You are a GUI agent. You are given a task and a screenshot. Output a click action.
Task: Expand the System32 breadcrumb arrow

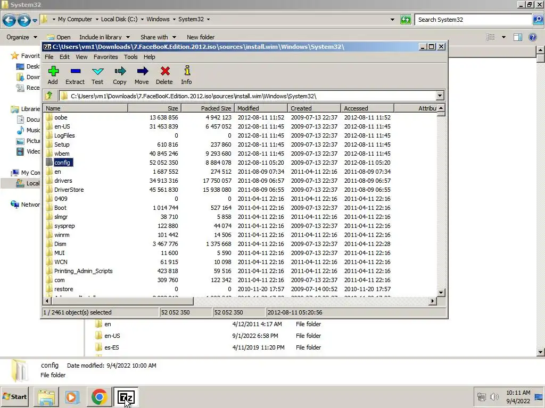[x=208, y=20]
